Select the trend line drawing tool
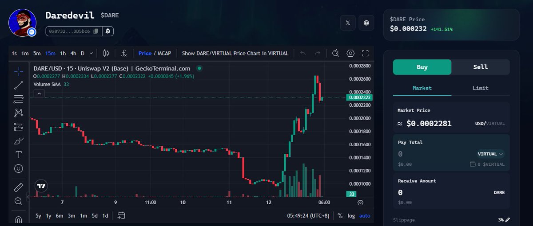This screenshot has width=533, height=226. click(x=19, y=85)
